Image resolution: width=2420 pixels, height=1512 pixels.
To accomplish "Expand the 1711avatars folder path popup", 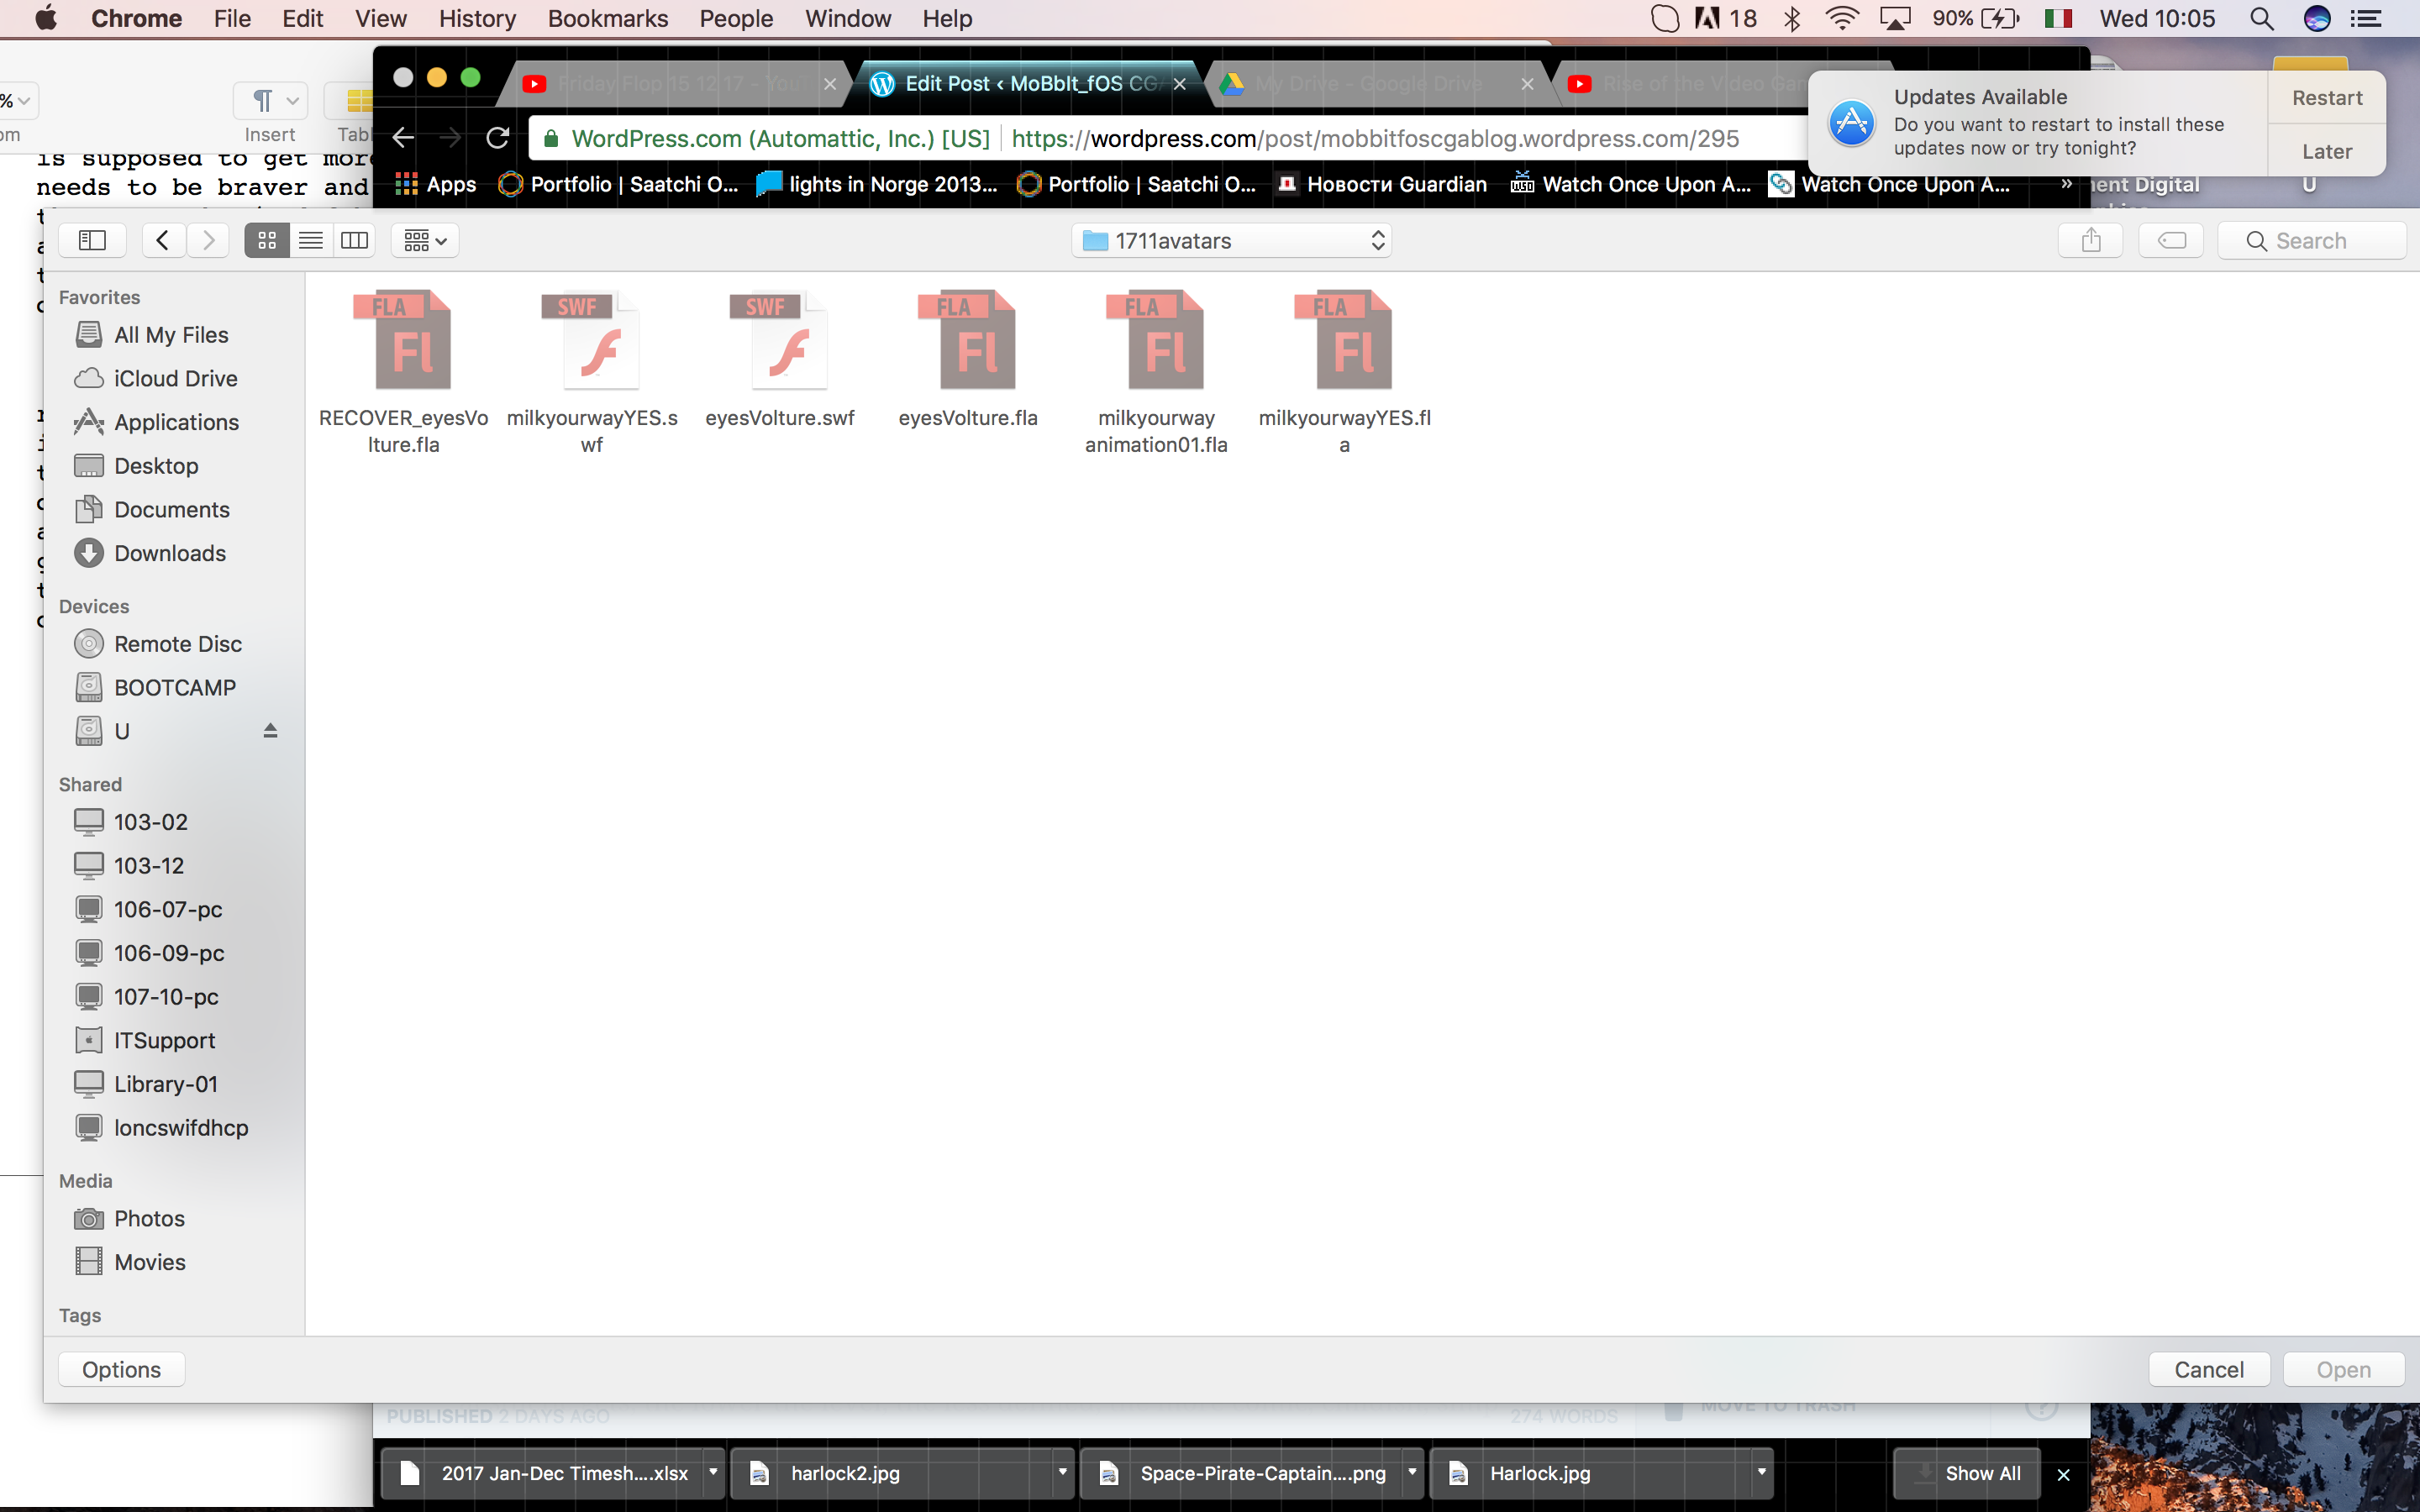I will 1232,240.
